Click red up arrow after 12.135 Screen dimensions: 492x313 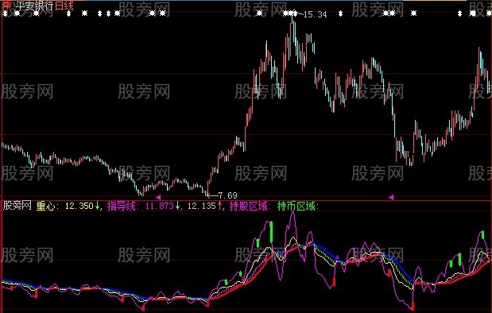point(219,206)
